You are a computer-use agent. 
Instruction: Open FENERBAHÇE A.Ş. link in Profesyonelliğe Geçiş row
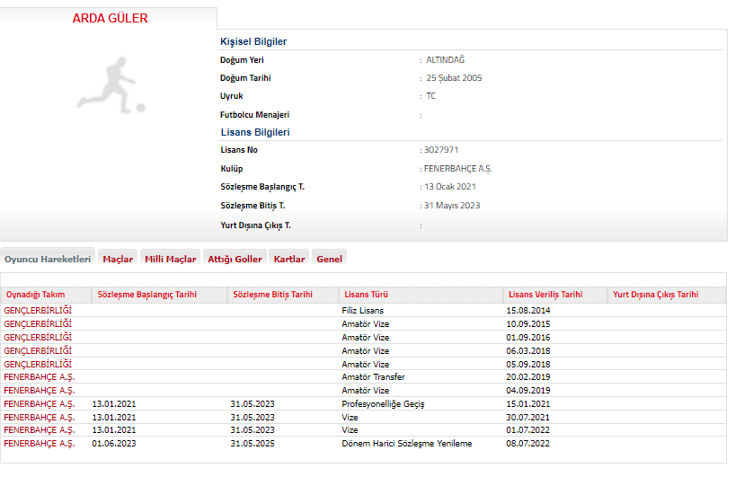39,404
